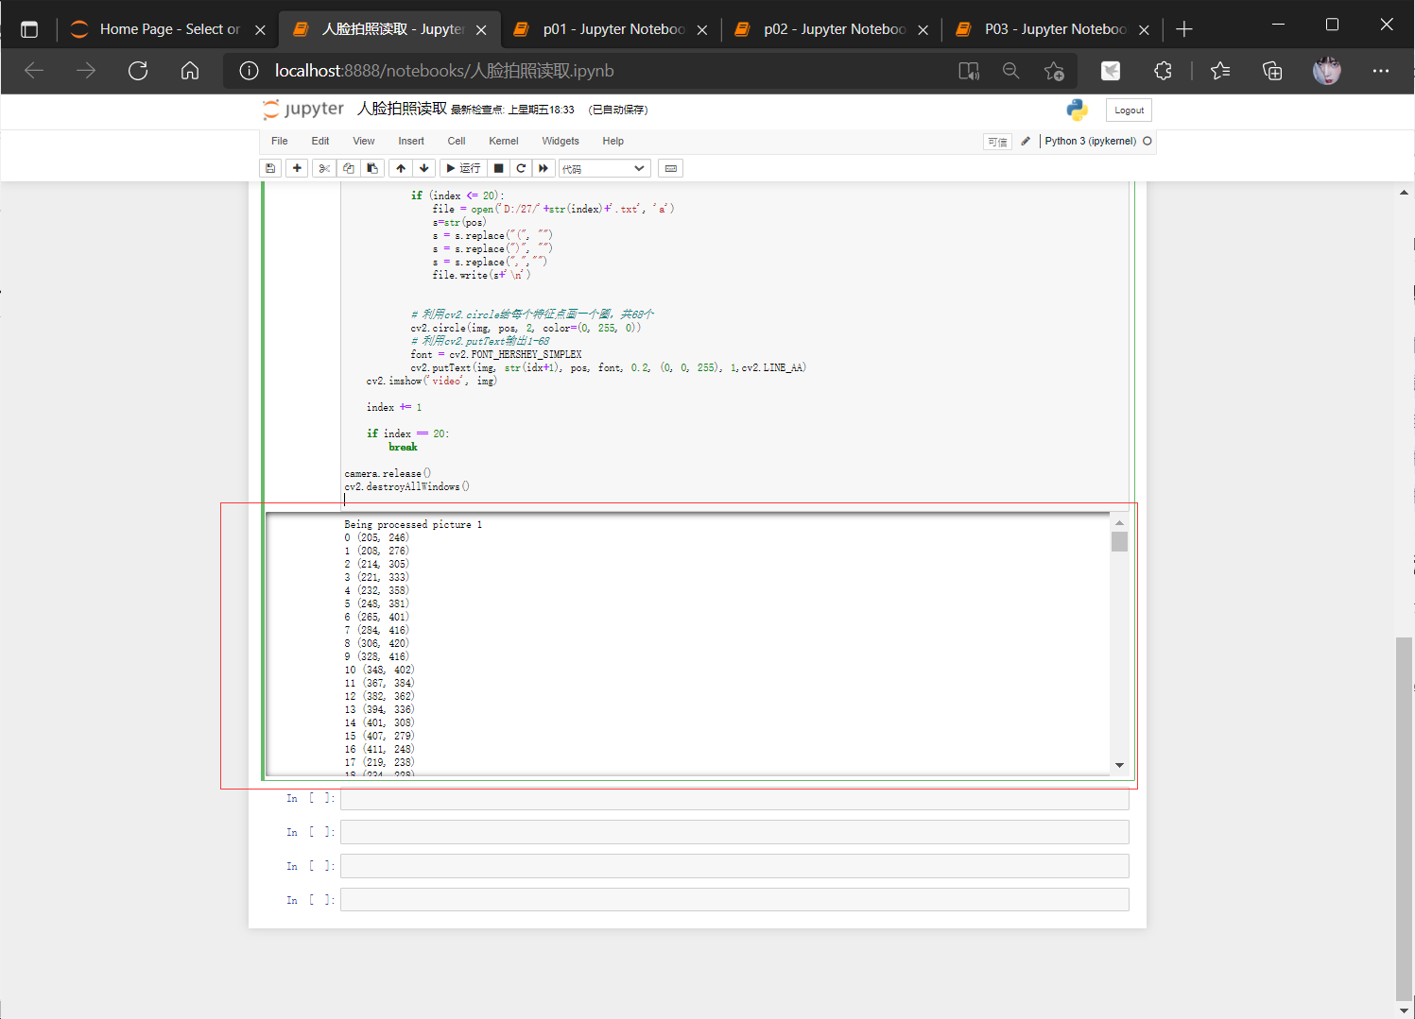Screen dimensions: 1415x1019
Task: Open the Kernel menu
Action: click(504, 141)
